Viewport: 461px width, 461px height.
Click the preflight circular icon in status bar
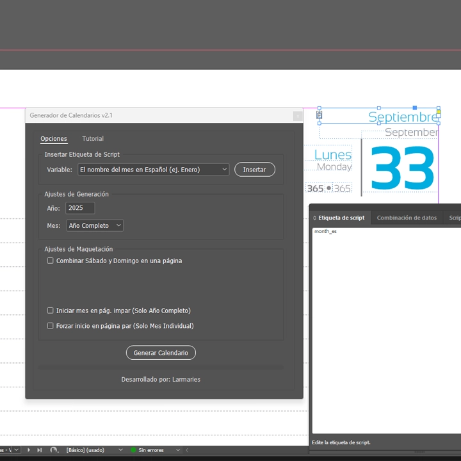pyautogui.click(x=54, y=450)
